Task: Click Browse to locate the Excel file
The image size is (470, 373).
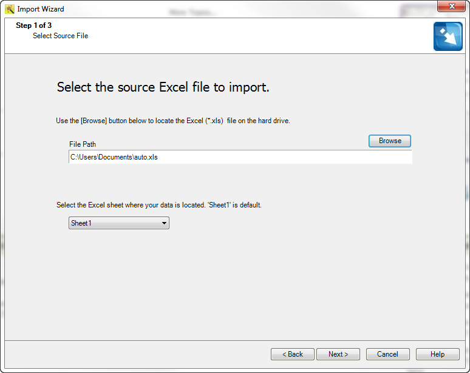Action: click(390, 141)
